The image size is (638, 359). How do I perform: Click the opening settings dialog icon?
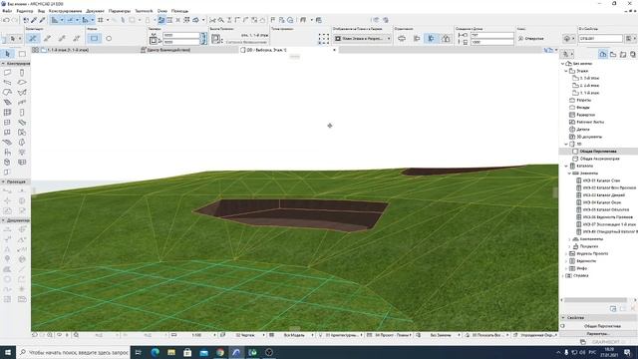[x=4, y=39]
